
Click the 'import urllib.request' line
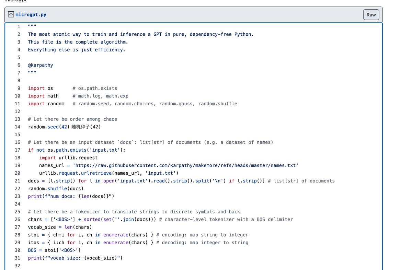click(x=68, y=158)
